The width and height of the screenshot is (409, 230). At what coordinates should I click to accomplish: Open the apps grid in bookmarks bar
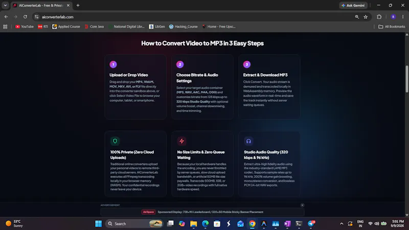[5, 27]
